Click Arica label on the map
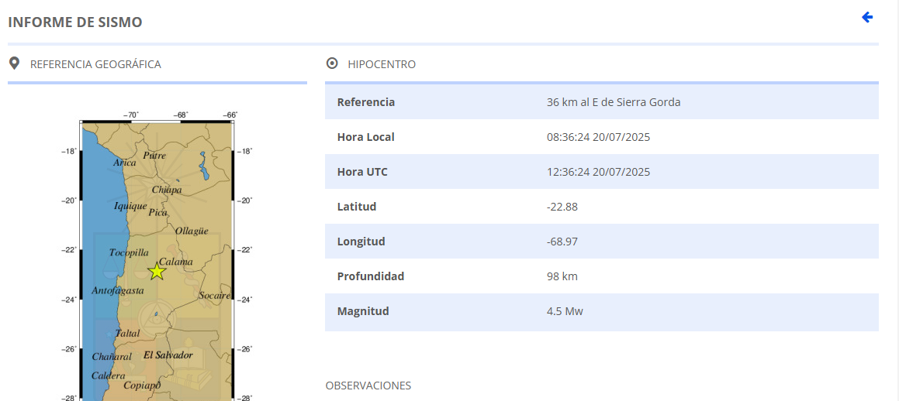 [124, 163]
